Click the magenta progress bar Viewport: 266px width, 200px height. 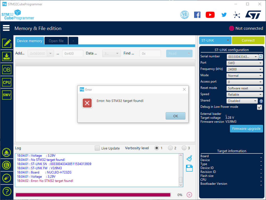tap(93, 195)
